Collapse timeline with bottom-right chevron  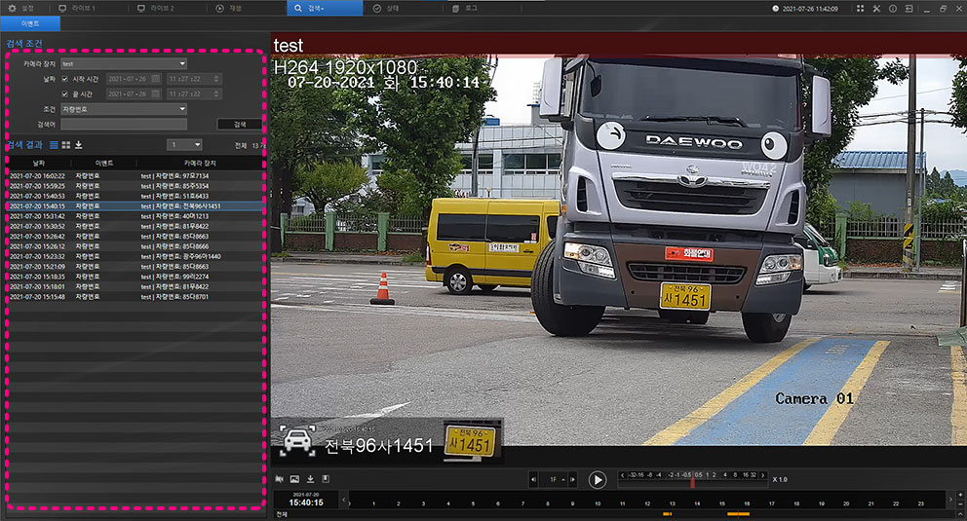[959, 513]
